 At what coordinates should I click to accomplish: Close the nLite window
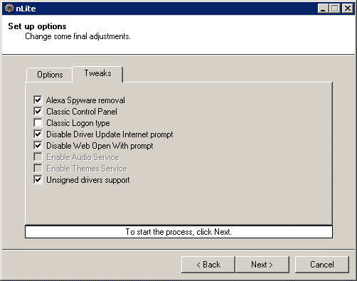[348, 9]
